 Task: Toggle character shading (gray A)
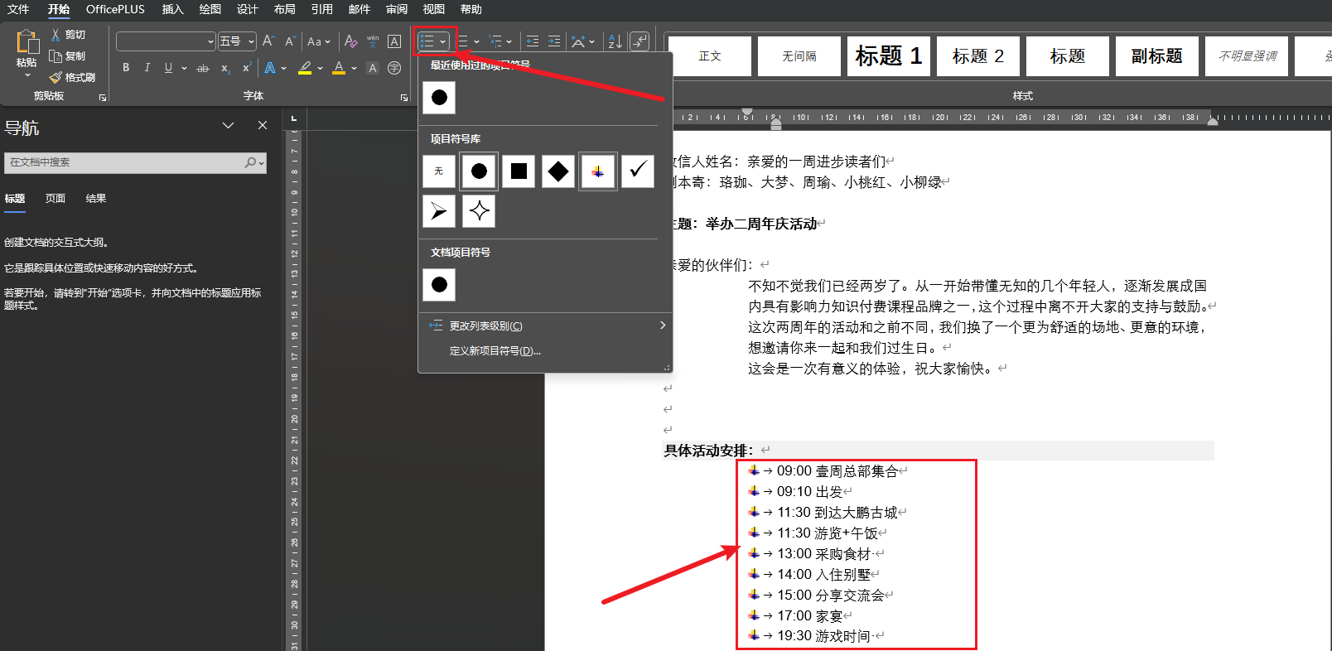(373, 68)
